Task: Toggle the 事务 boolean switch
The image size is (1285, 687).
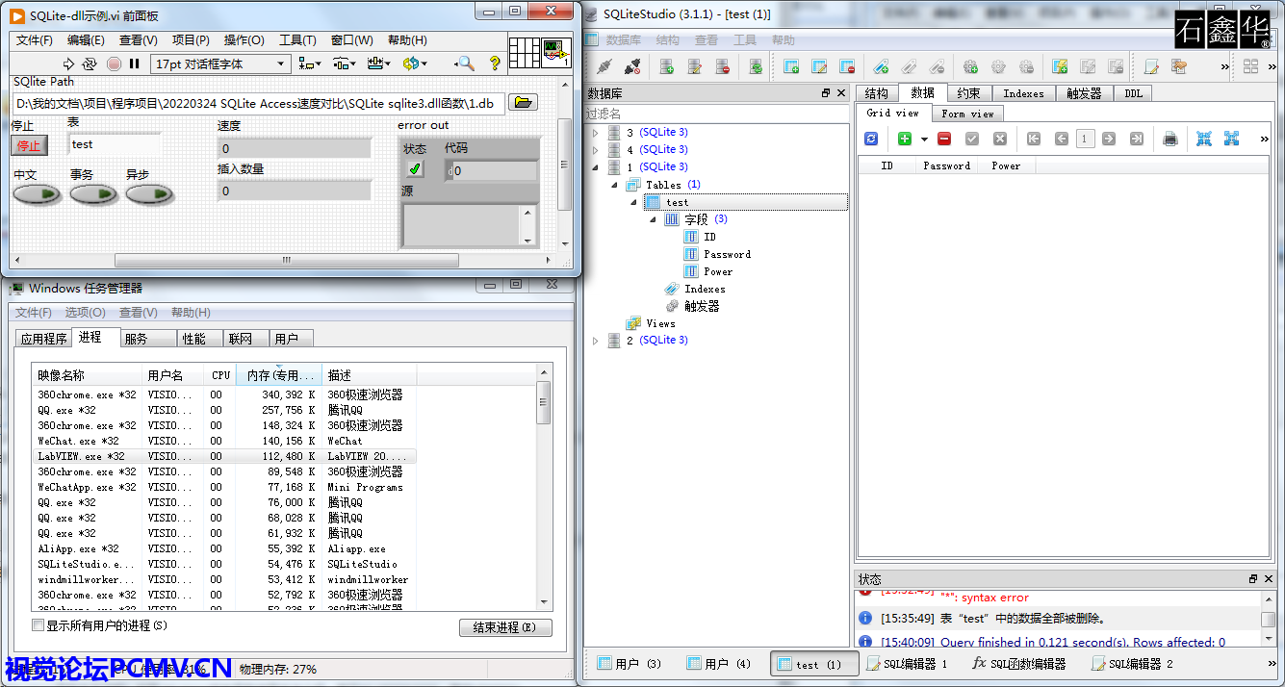Action: tap(93, 194)
